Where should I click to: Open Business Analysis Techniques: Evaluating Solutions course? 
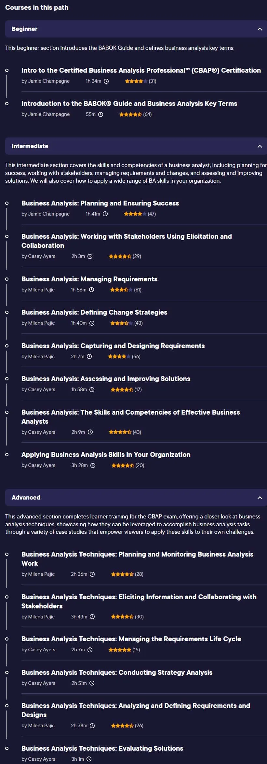[102, 748]
